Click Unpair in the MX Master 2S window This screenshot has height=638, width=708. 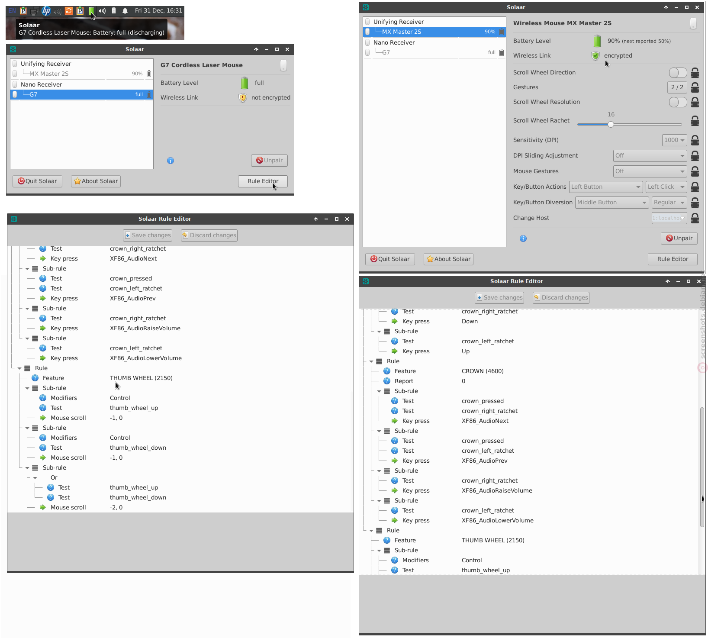(x=679, y=238)
